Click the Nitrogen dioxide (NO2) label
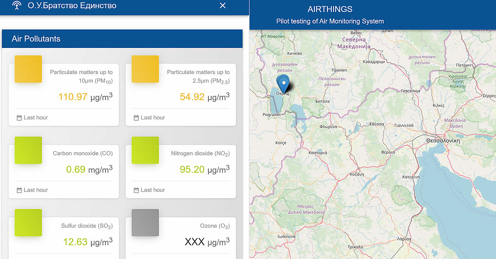 [200, 154]
